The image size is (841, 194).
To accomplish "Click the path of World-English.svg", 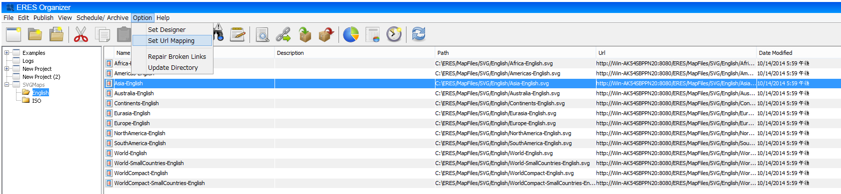I will 494,153.
